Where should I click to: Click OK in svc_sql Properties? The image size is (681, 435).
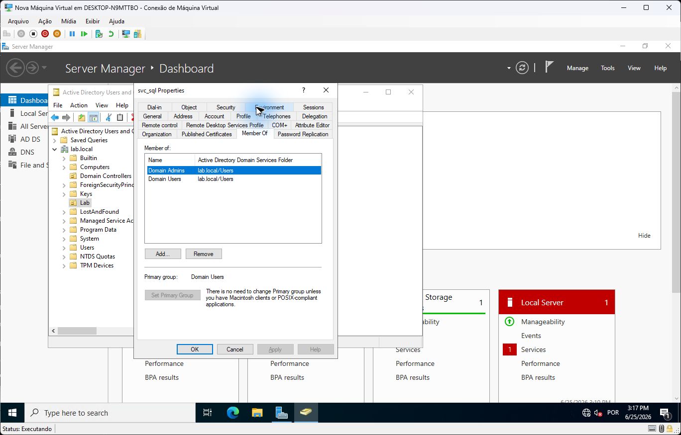(x=195, y=349)
